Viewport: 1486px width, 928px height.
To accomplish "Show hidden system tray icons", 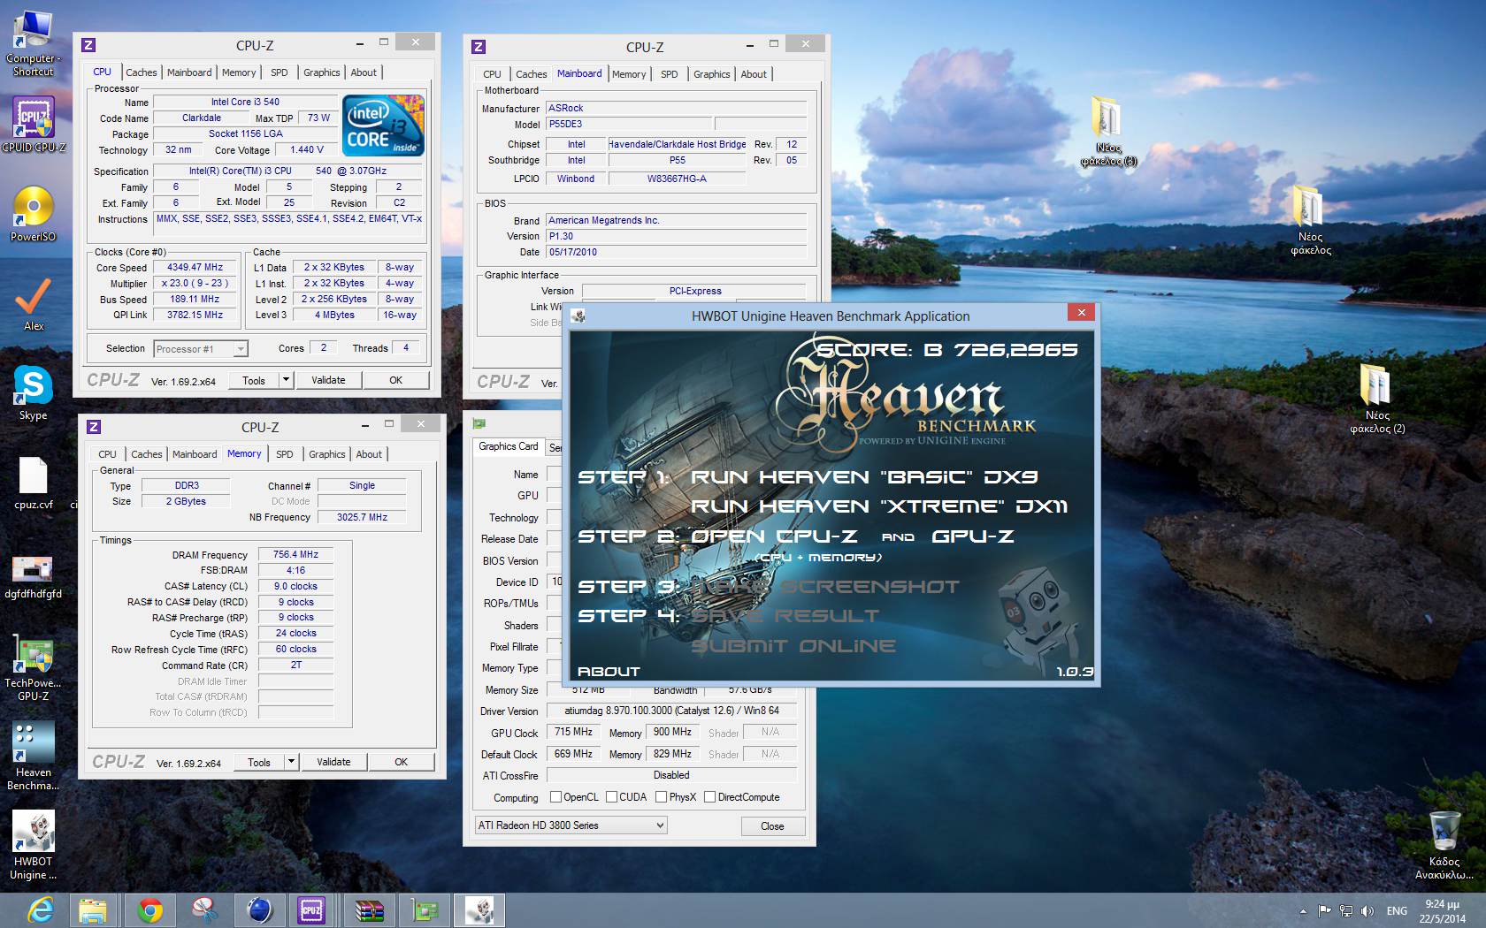I will [x=1302, y=911].
